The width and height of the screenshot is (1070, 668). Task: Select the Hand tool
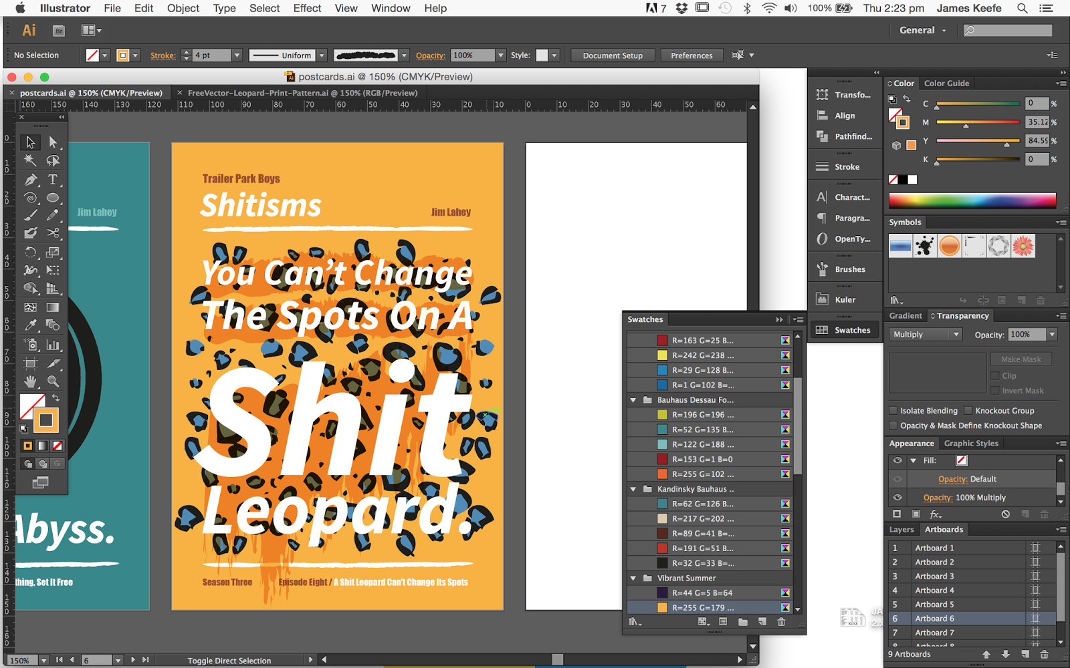(x=30, y=381)
